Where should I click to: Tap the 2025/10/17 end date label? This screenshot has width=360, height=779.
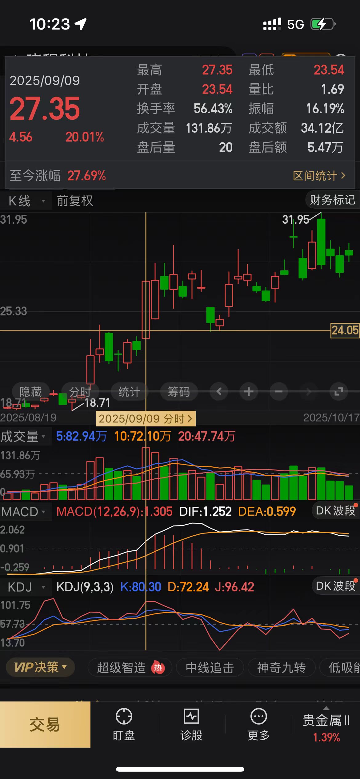(x=331, y=417)
